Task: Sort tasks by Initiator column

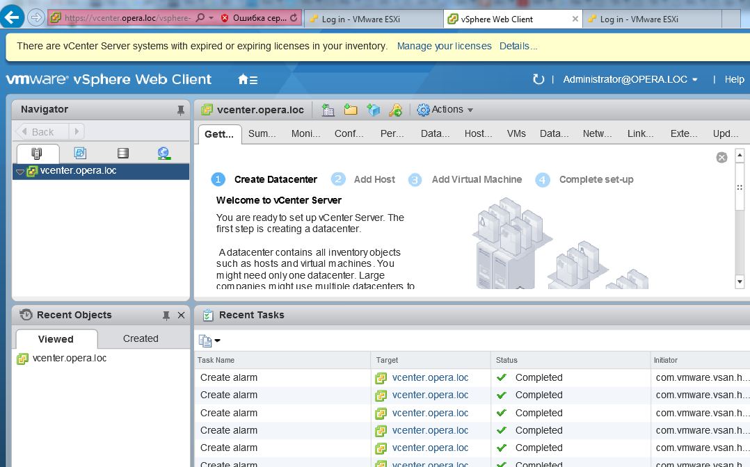Action: [x=700, y=360]
